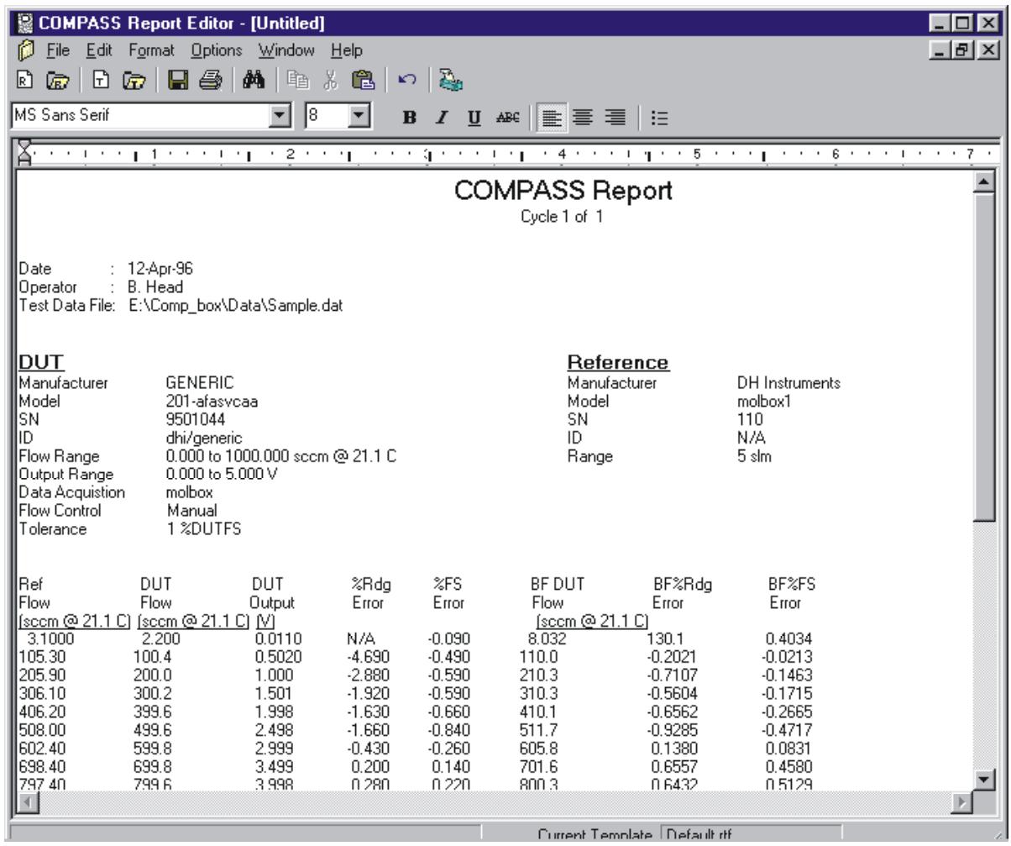Screen dimensions: 1011x846
Task: Click the tolerance value '1 %DUTFS'
Action: coord(202,529)
